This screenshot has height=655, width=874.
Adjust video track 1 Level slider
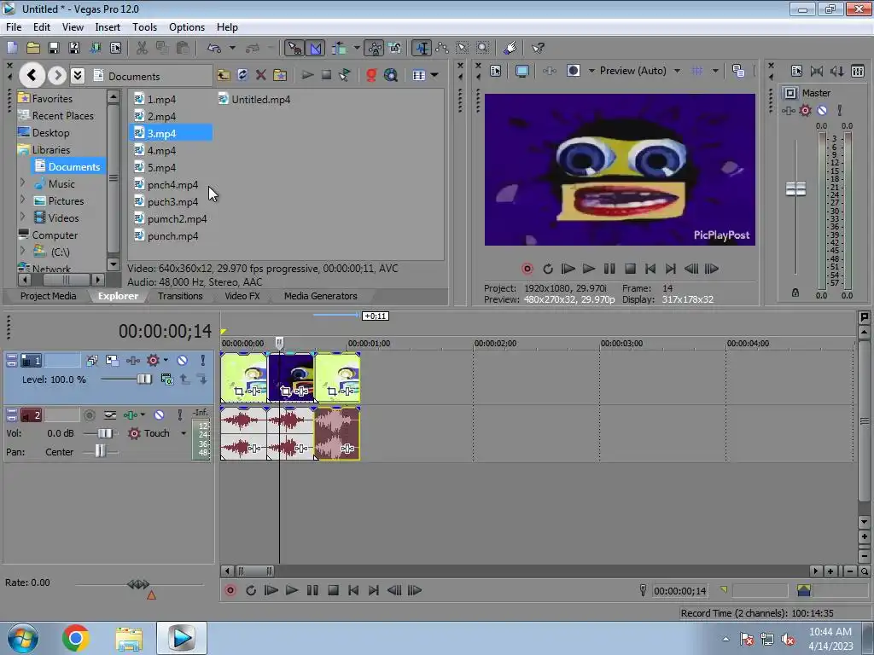pyautogui.click(x=143, y=380)
